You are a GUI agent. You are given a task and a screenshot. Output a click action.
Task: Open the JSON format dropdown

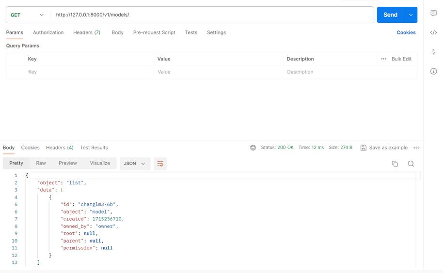pos(135,164)
